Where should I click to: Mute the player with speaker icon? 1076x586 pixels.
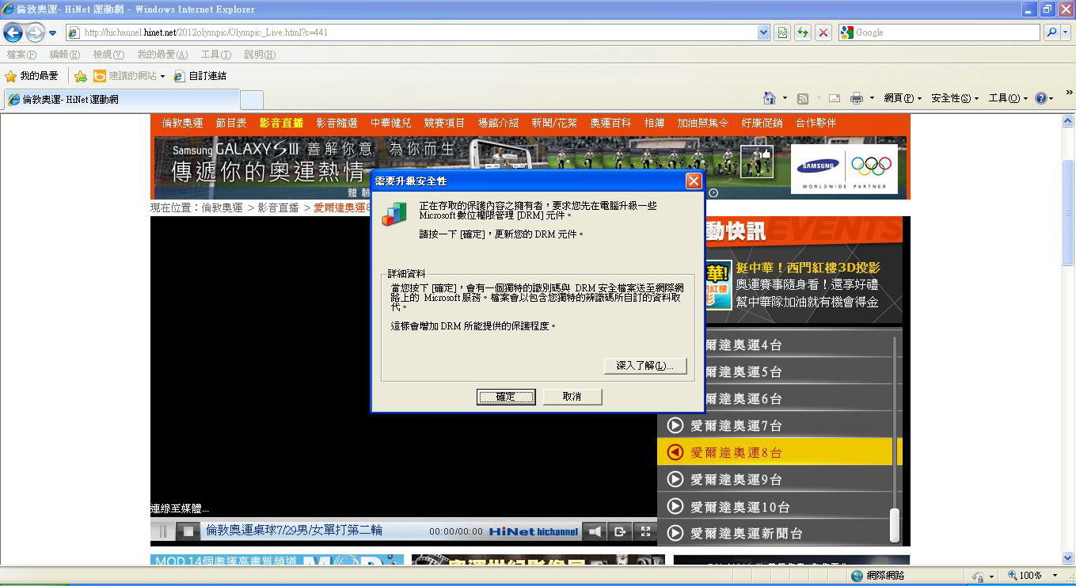point(595,531)
